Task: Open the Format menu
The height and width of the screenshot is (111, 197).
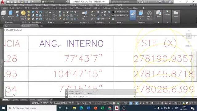Action: pos(38,5)
